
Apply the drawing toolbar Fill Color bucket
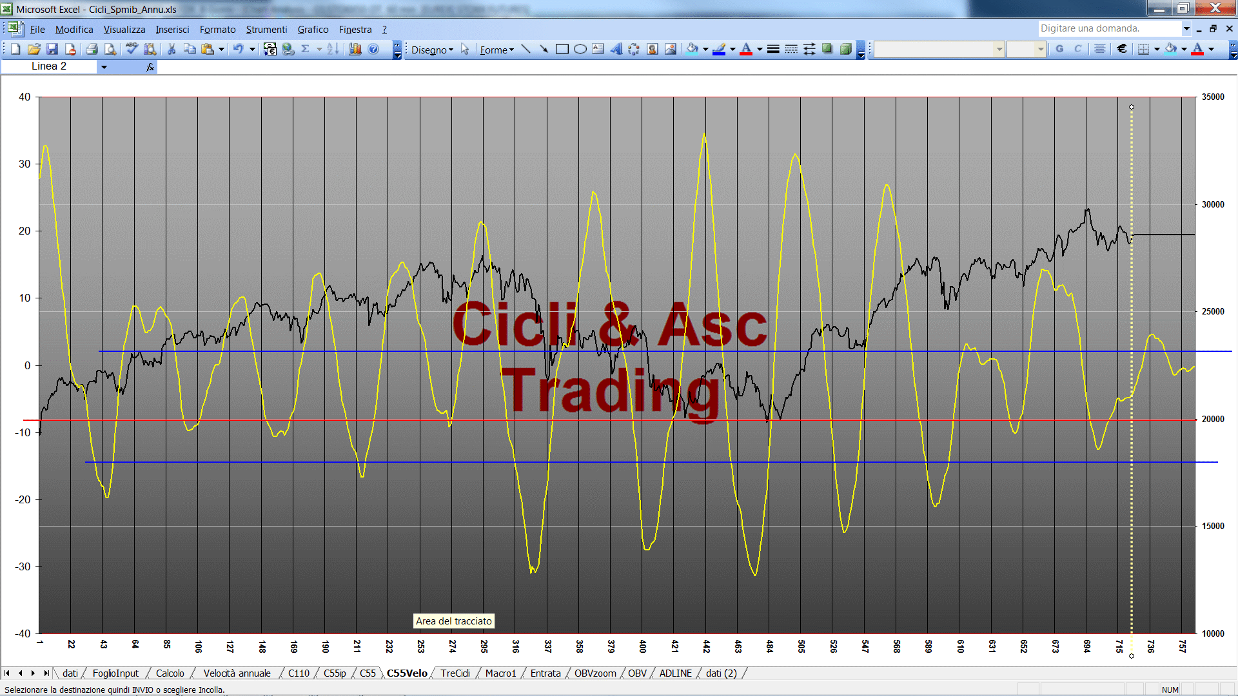pyautogui.click(x=693, y=49)
